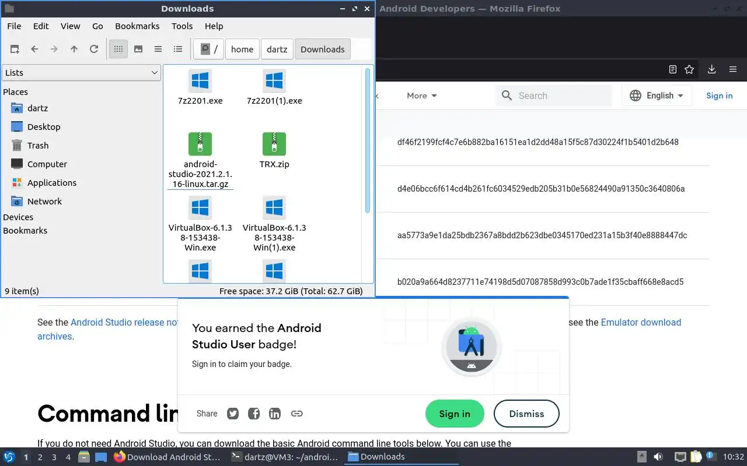Image resolution: width=747 pixels, height=466 pixels.
Task: Open Android Studio release notes link
Action: click(x=124, y=322)
